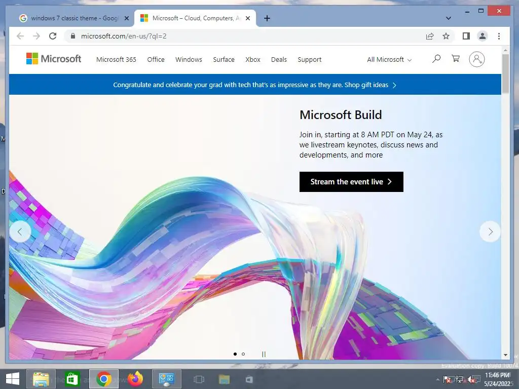Click the scrollbar up arrow
This screenshot has height=389, width=519.
(x=505, y=50)
